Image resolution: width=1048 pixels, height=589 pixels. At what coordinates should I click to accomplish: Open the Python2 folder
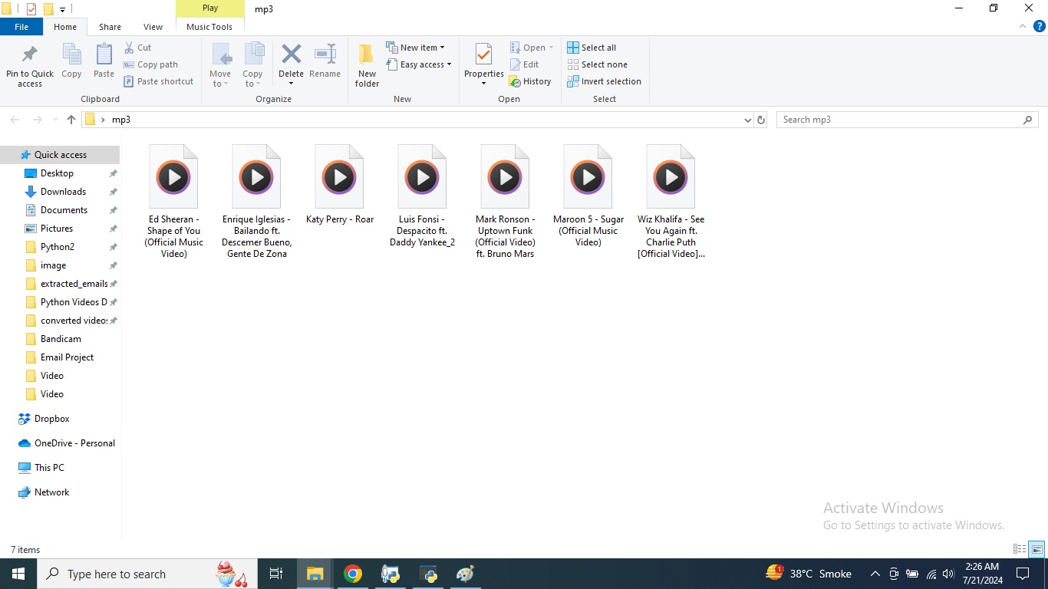pyautogui.click(x=58, y=247)
